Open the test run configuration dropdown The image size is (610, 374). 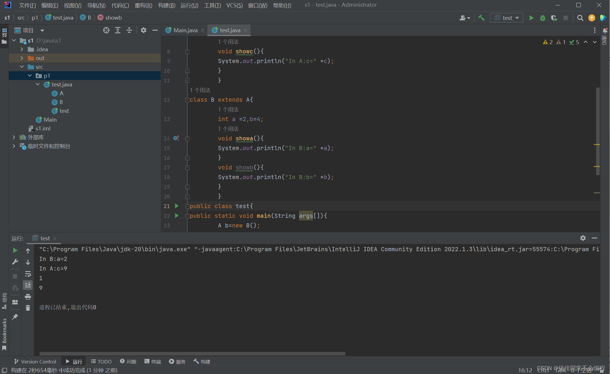point(507,18)
